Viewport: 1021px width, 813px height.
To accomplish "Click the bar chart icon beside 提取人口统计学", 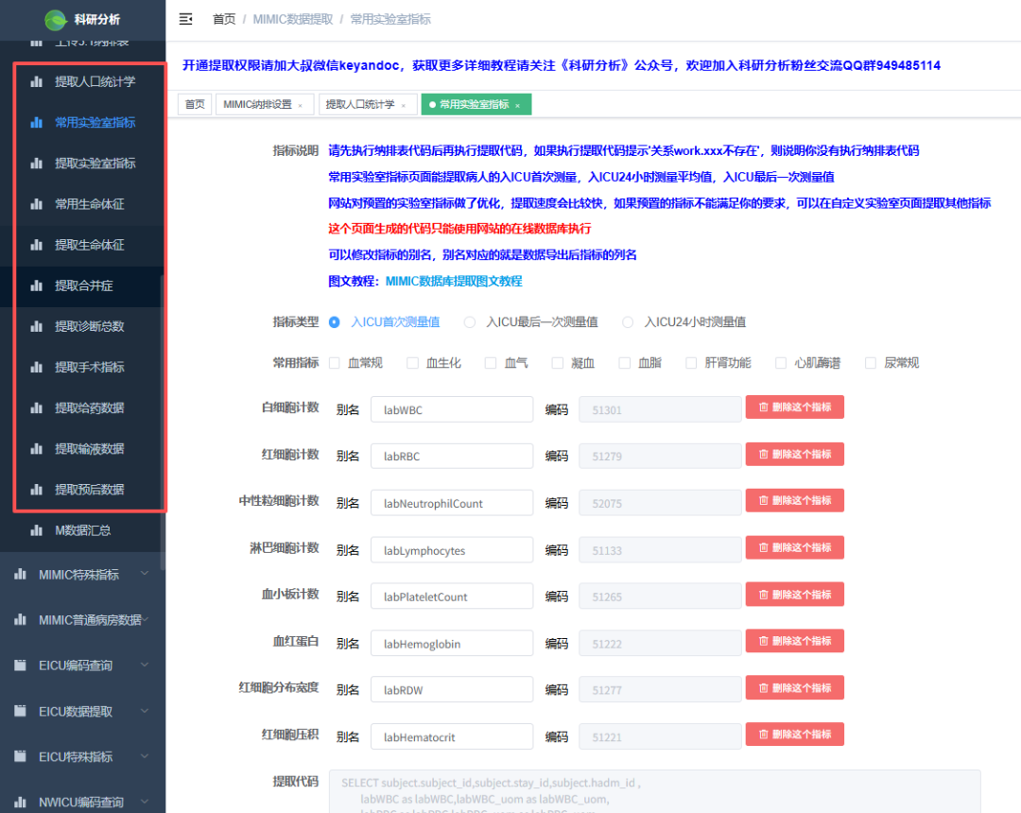I will pos(37,81).
